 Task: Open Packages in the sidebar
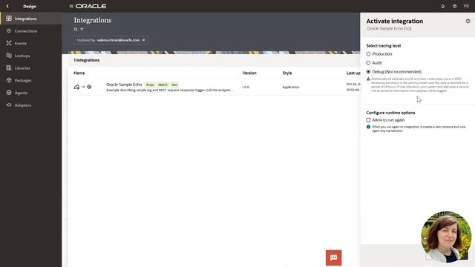click(x=31, y=81)
